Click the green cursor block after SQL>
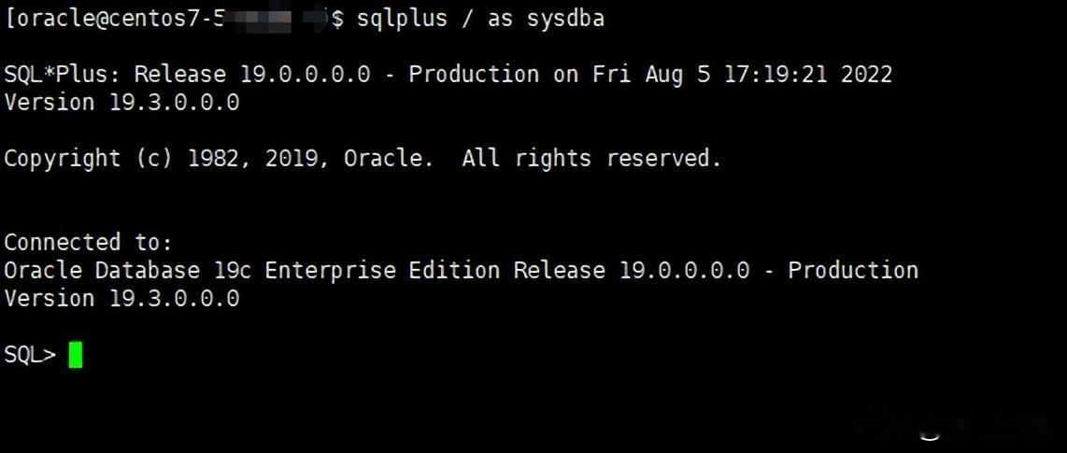This screenshot has height=453, width=1067. coord(75,355)
